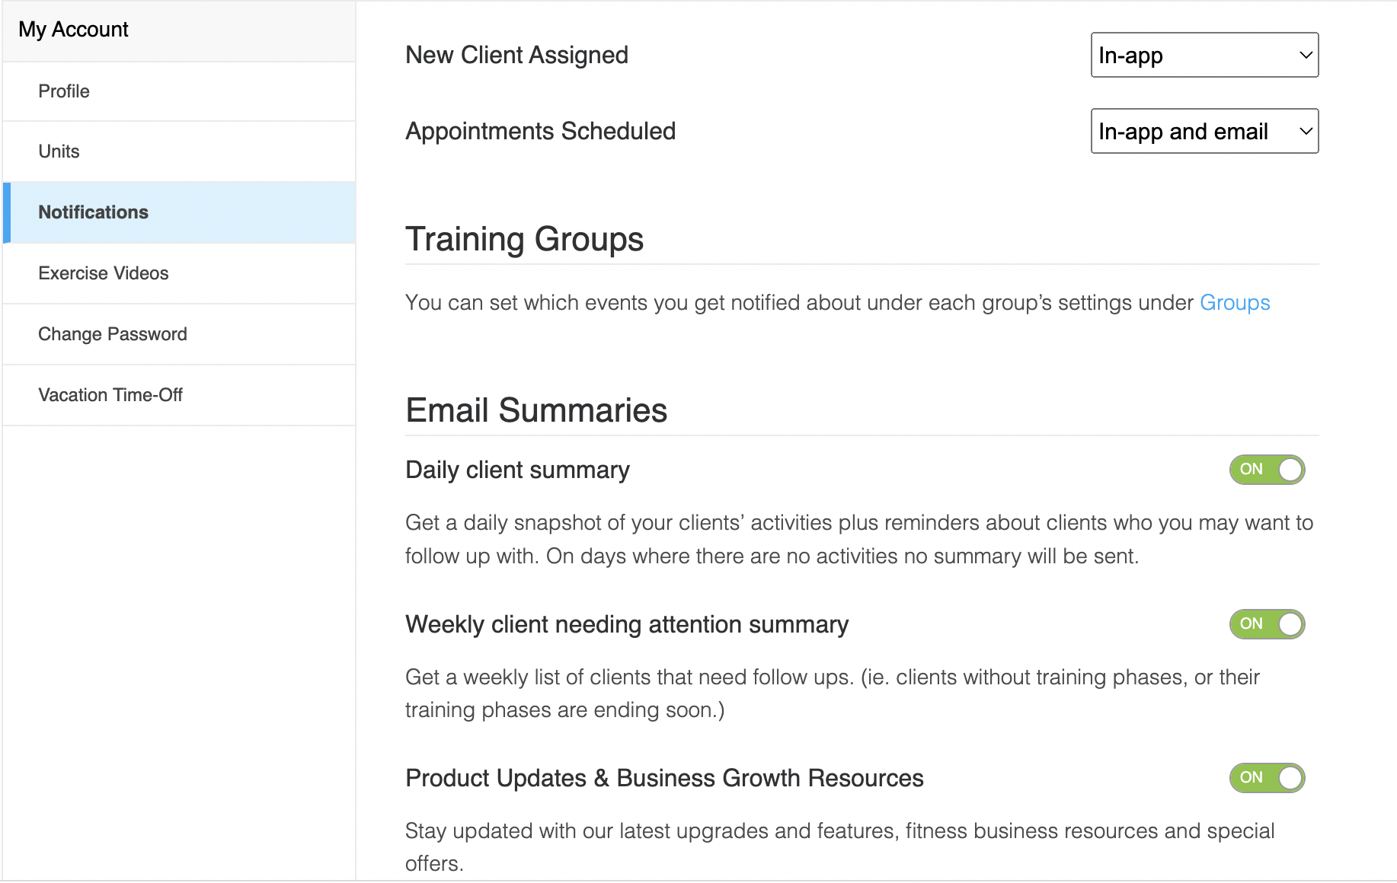
Task: Select Notifications in the sidebar
Action: pos(179,212)
